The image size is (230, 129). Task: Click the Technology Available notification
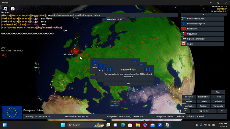tap(114, 103)
